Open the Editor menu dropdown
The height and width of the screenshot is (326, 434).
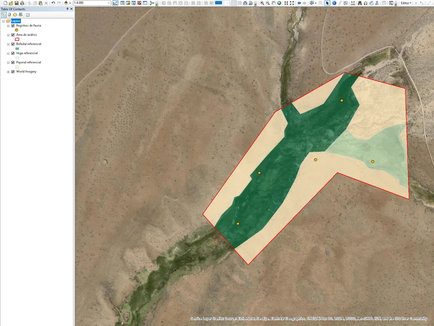coord(406,3)
